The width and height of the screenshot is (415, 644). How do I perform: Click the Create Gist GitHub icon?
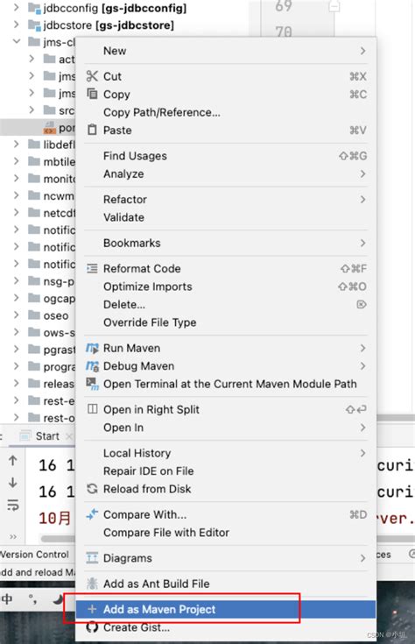pos(92,627)
